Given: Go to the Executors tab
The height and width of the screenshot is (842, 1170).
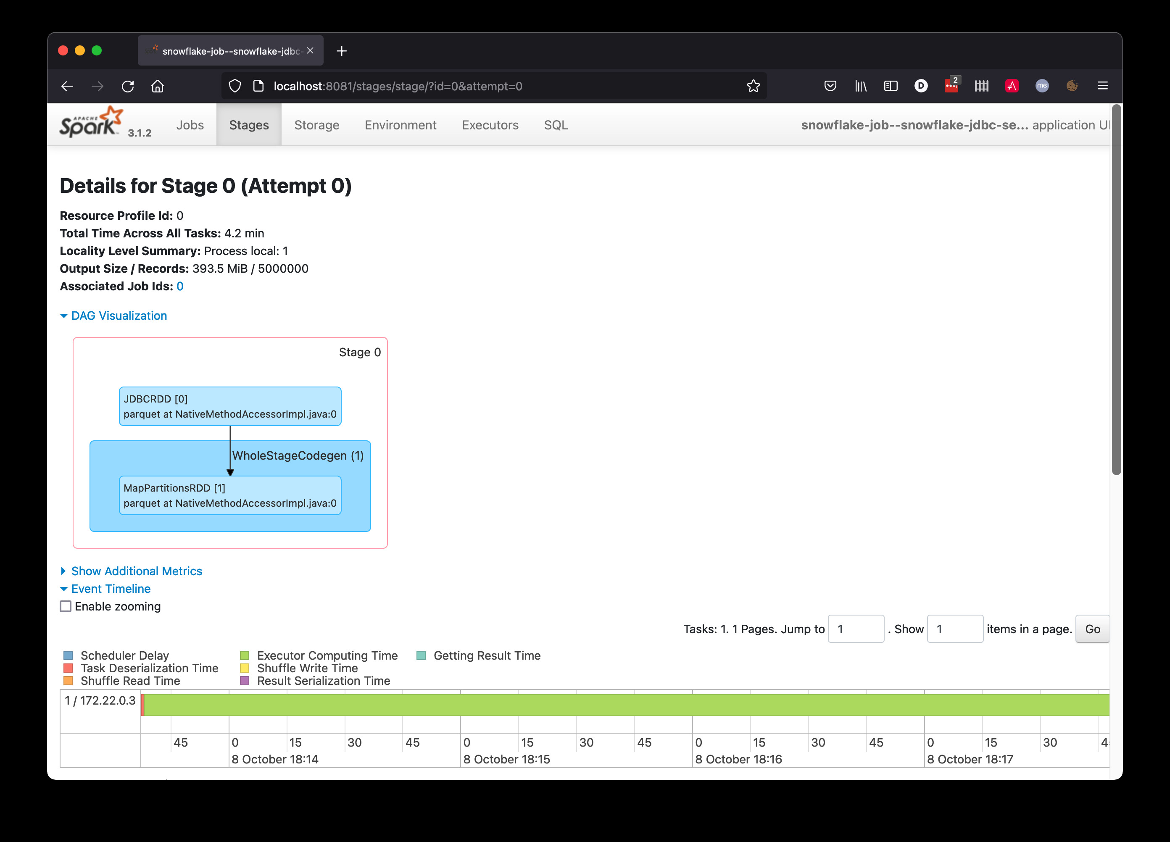Looking at the screenshot, I should [x=490, y=125].
